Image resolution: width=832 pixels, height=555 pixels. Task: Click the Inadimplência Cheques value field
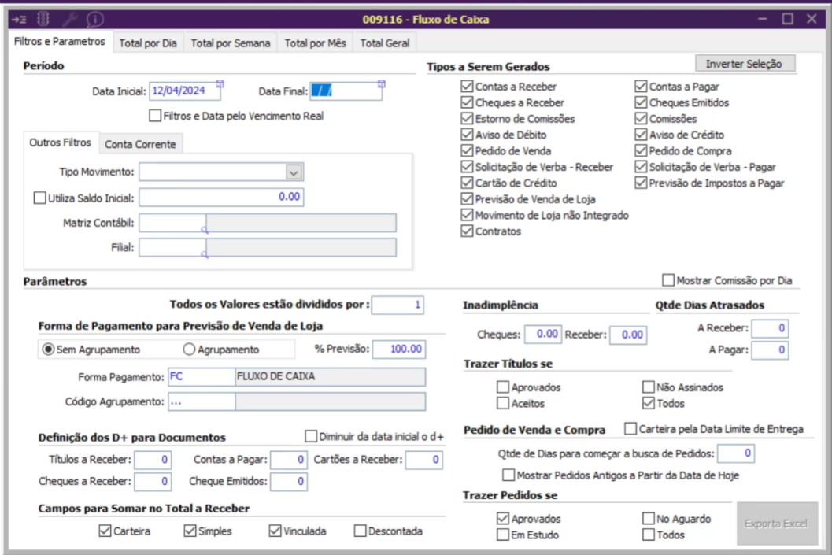543,335
